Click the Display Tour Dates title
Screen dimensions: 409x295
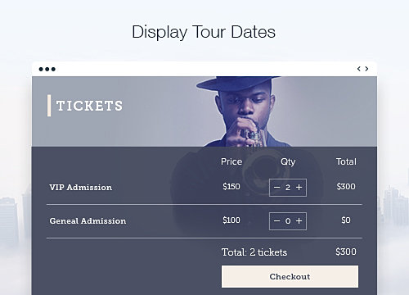pos(204,32)
